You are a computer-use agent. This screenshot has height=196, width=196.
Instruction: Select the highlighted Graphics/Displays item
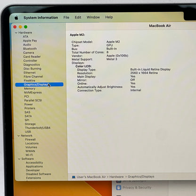coord(39,84)
